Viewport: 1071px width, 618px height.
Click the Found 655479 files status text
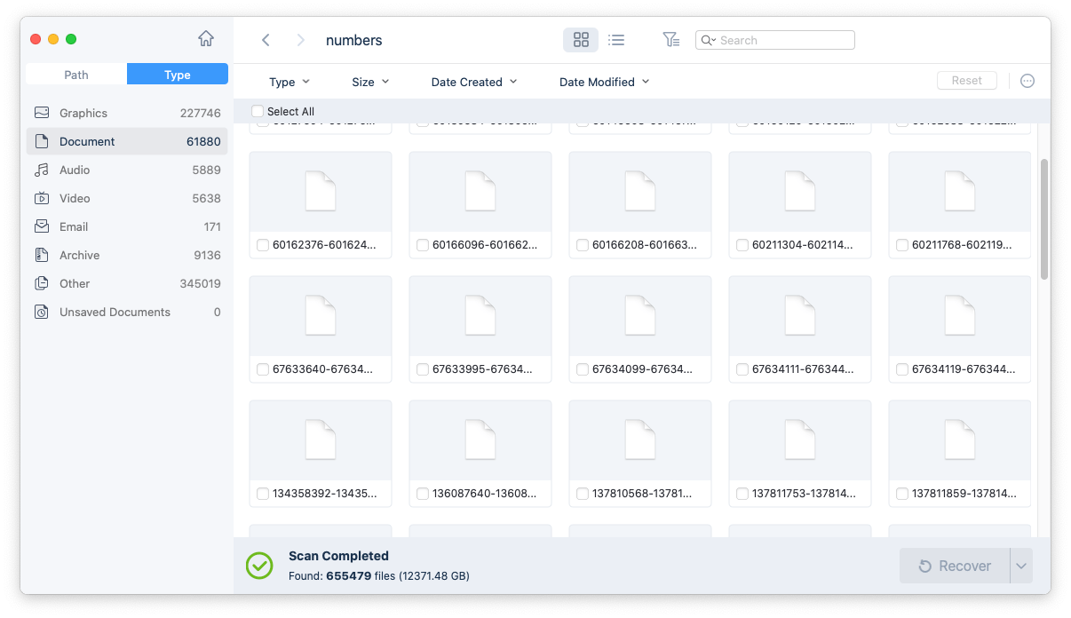coord(379,575)
